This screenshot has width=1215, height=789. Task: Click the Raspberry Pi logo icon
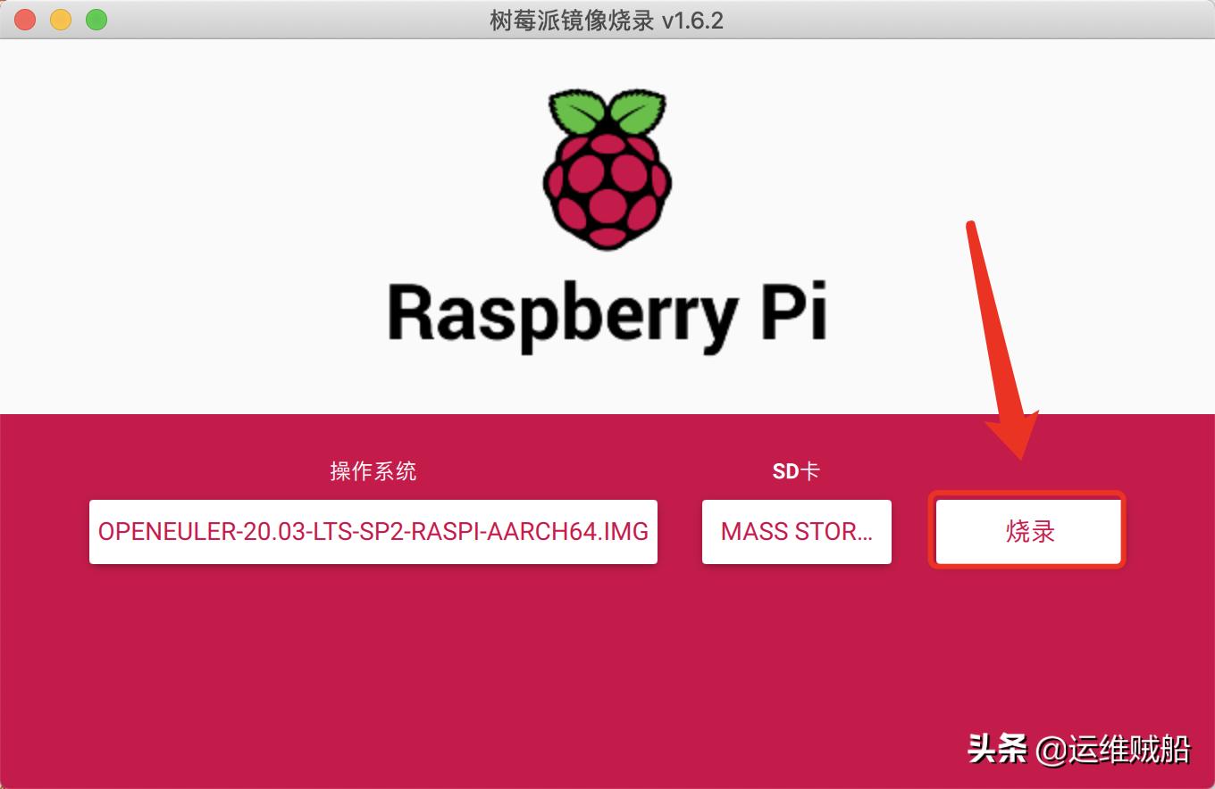(607, 170)
